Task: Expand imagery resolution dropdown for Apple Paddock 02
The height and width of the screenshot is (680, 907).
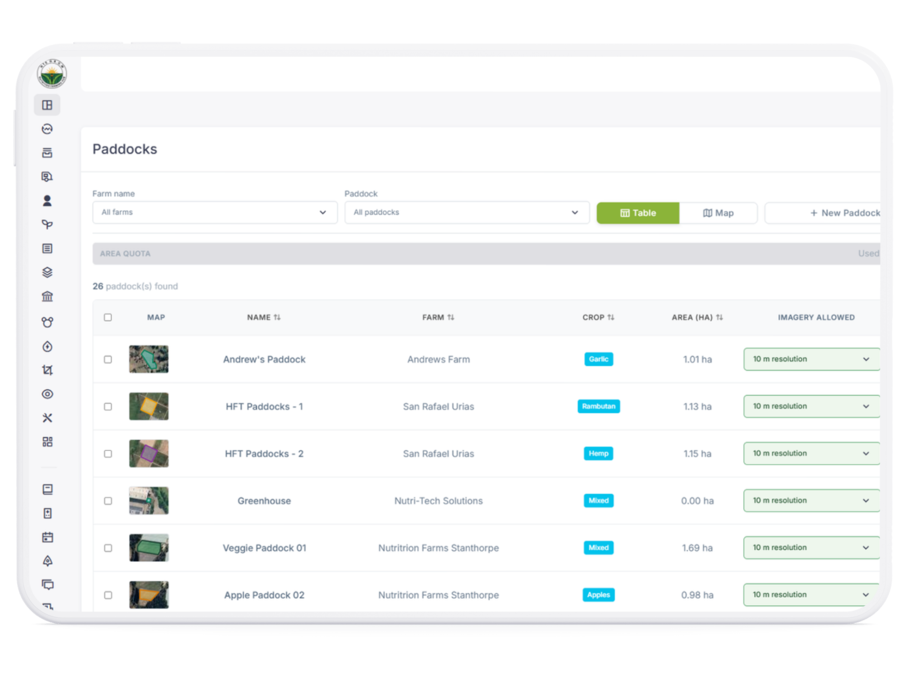Action: 812,595
